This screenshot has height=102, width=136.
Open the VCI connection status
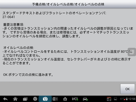(75, 99)
